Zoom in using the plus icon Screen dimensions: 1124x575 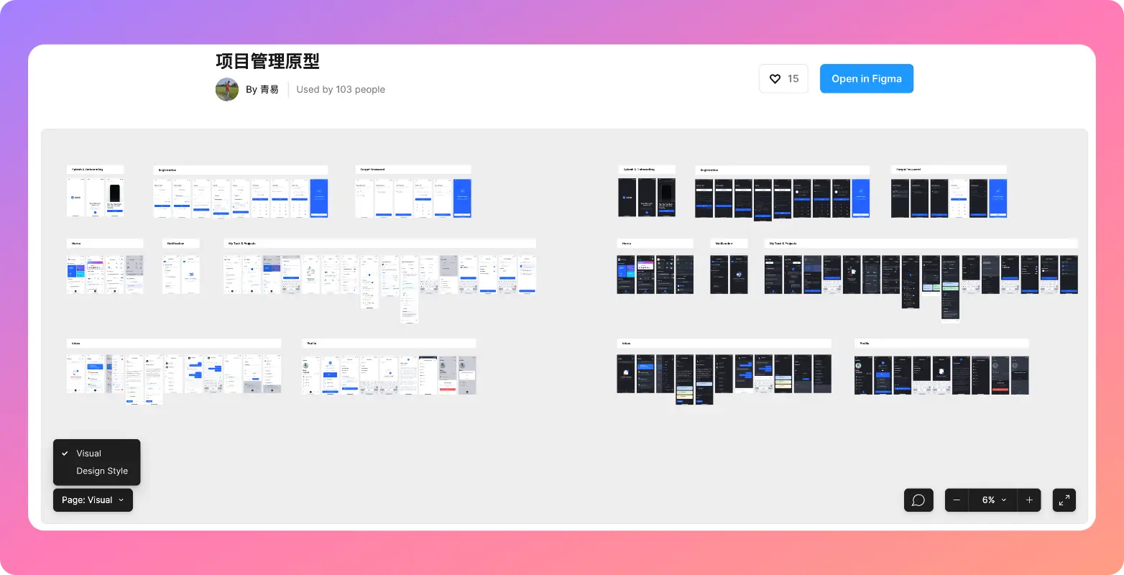(x=1029, y=500)
